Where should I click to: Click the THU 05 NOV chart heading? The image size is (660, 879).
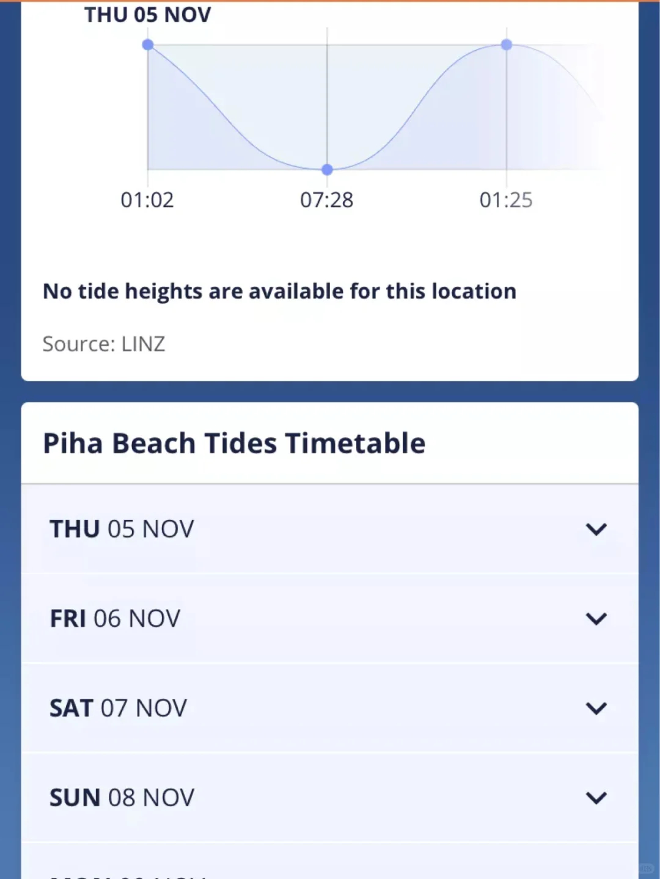click(x=147, y=15)
